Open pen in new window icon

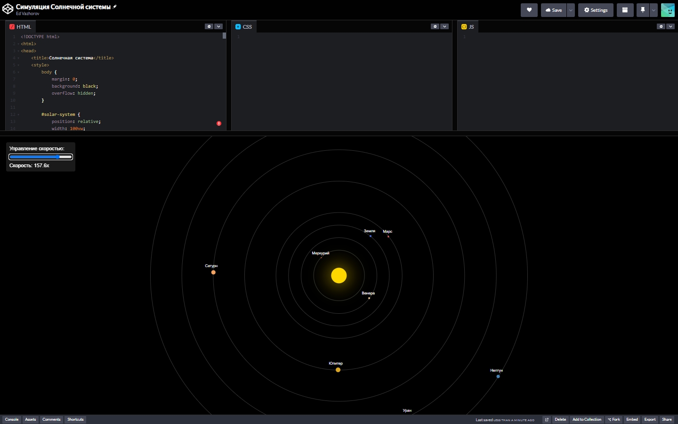coord(547,419)
